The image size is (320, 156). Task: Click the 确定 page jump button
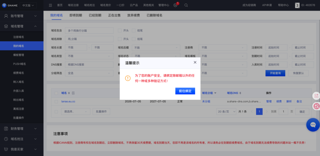click(x=302, y=112)
